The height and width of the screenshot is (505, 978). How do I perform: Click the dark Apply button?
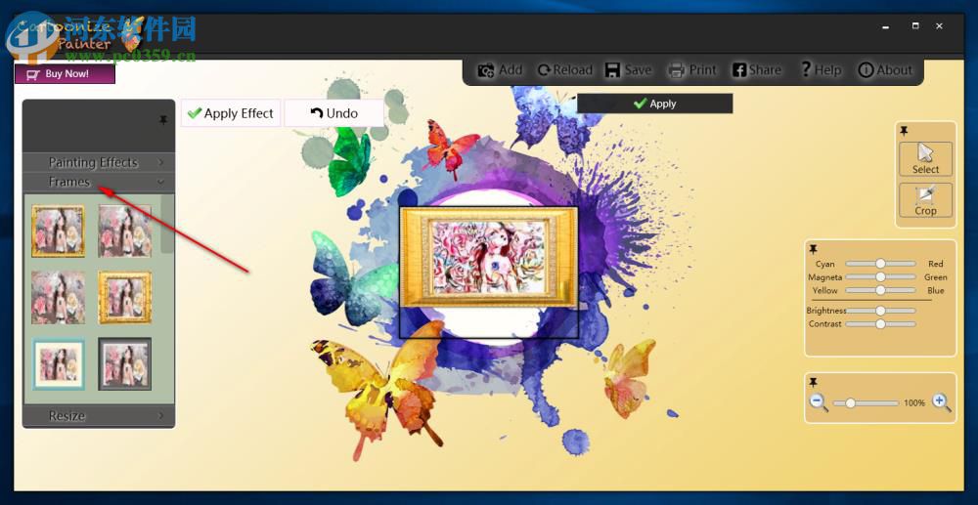coord(655,104)
